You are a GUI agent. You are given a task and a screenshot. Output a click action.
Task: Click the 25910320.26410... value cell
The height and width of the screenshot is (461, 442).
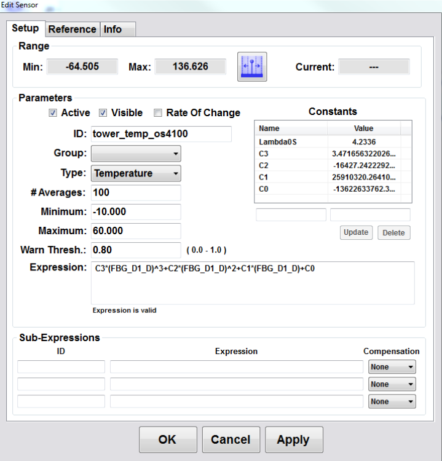point(364,177)
